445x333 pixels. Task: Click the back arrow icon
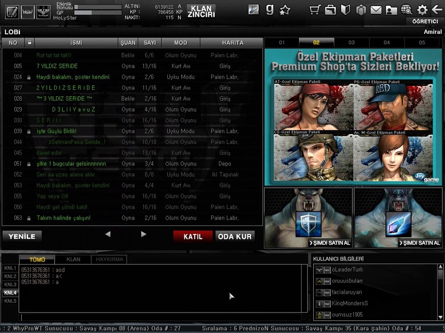click(x=437, y=10)
